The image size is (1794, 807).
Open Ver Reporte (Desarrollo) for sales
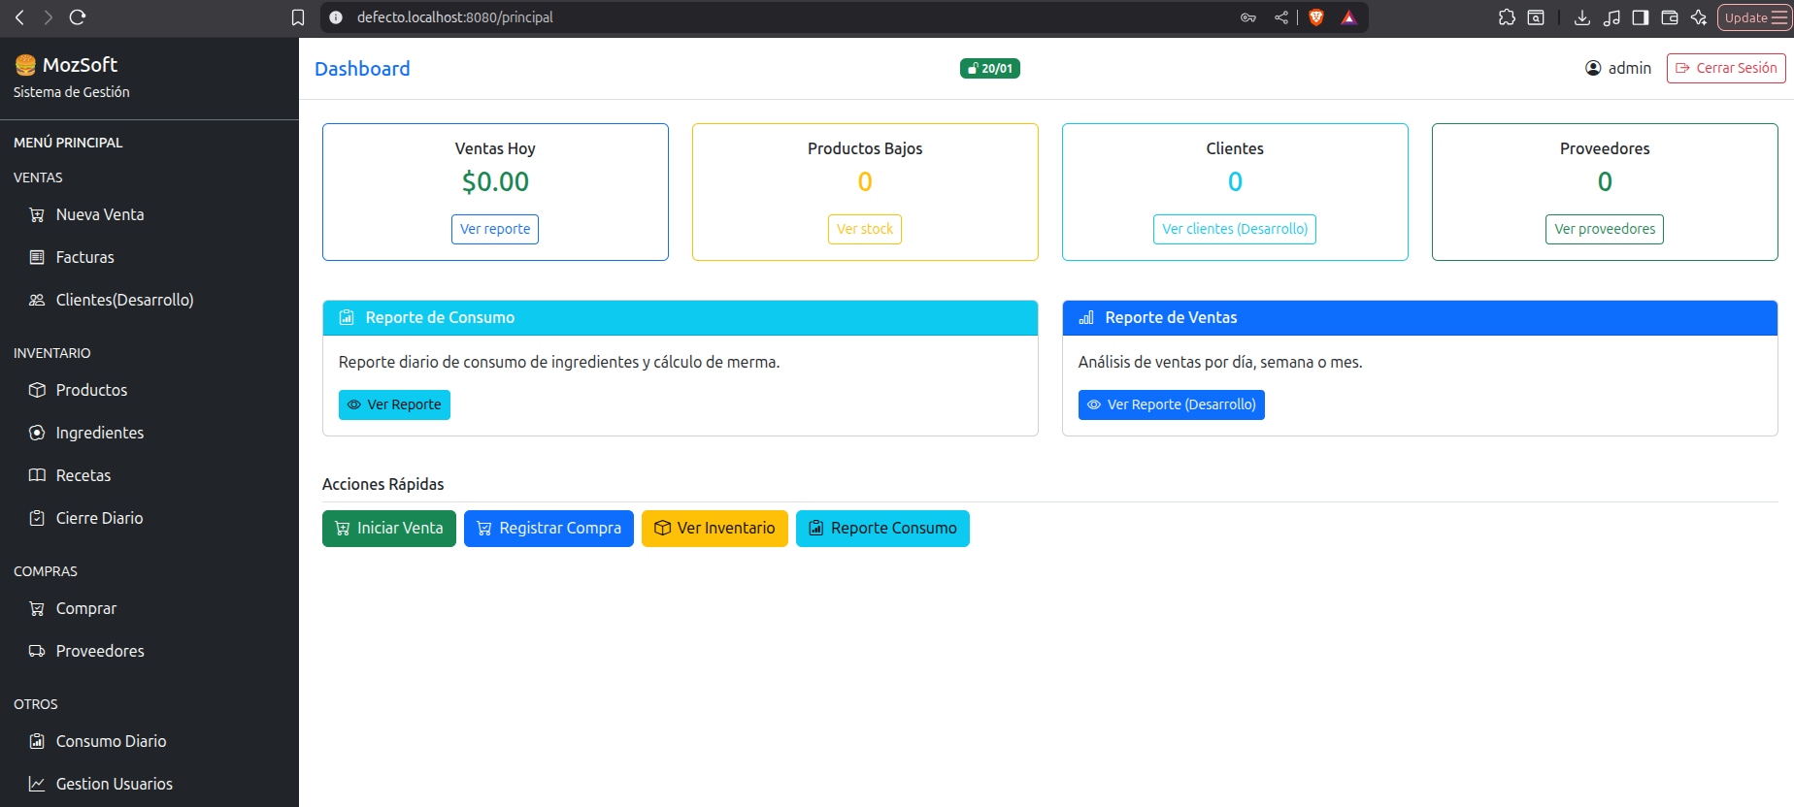coord(1171,404)
